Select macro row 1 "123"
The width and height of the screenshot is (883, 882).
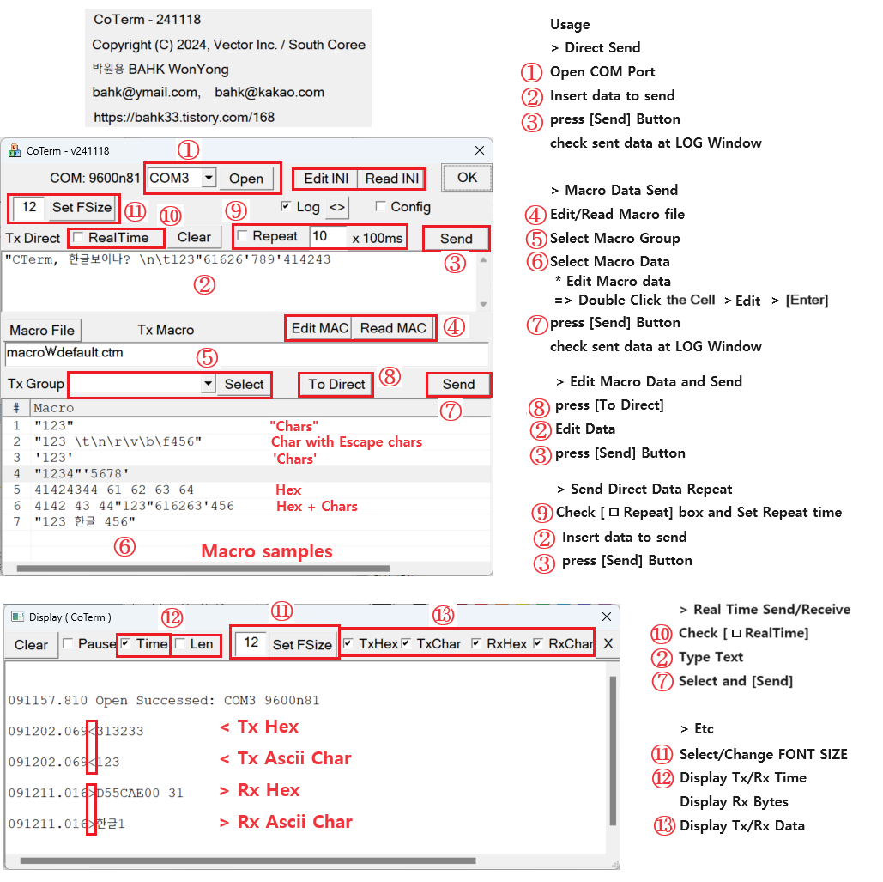pos(246,425)
